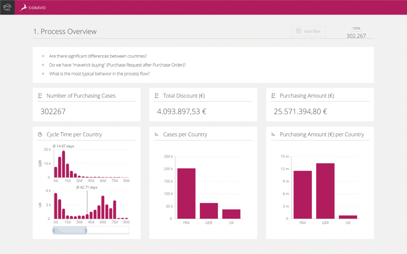Click the right handle of the cycle time range slider
Image resolution: width=407 pixels, height=254 pixels.
click(86, 230)
